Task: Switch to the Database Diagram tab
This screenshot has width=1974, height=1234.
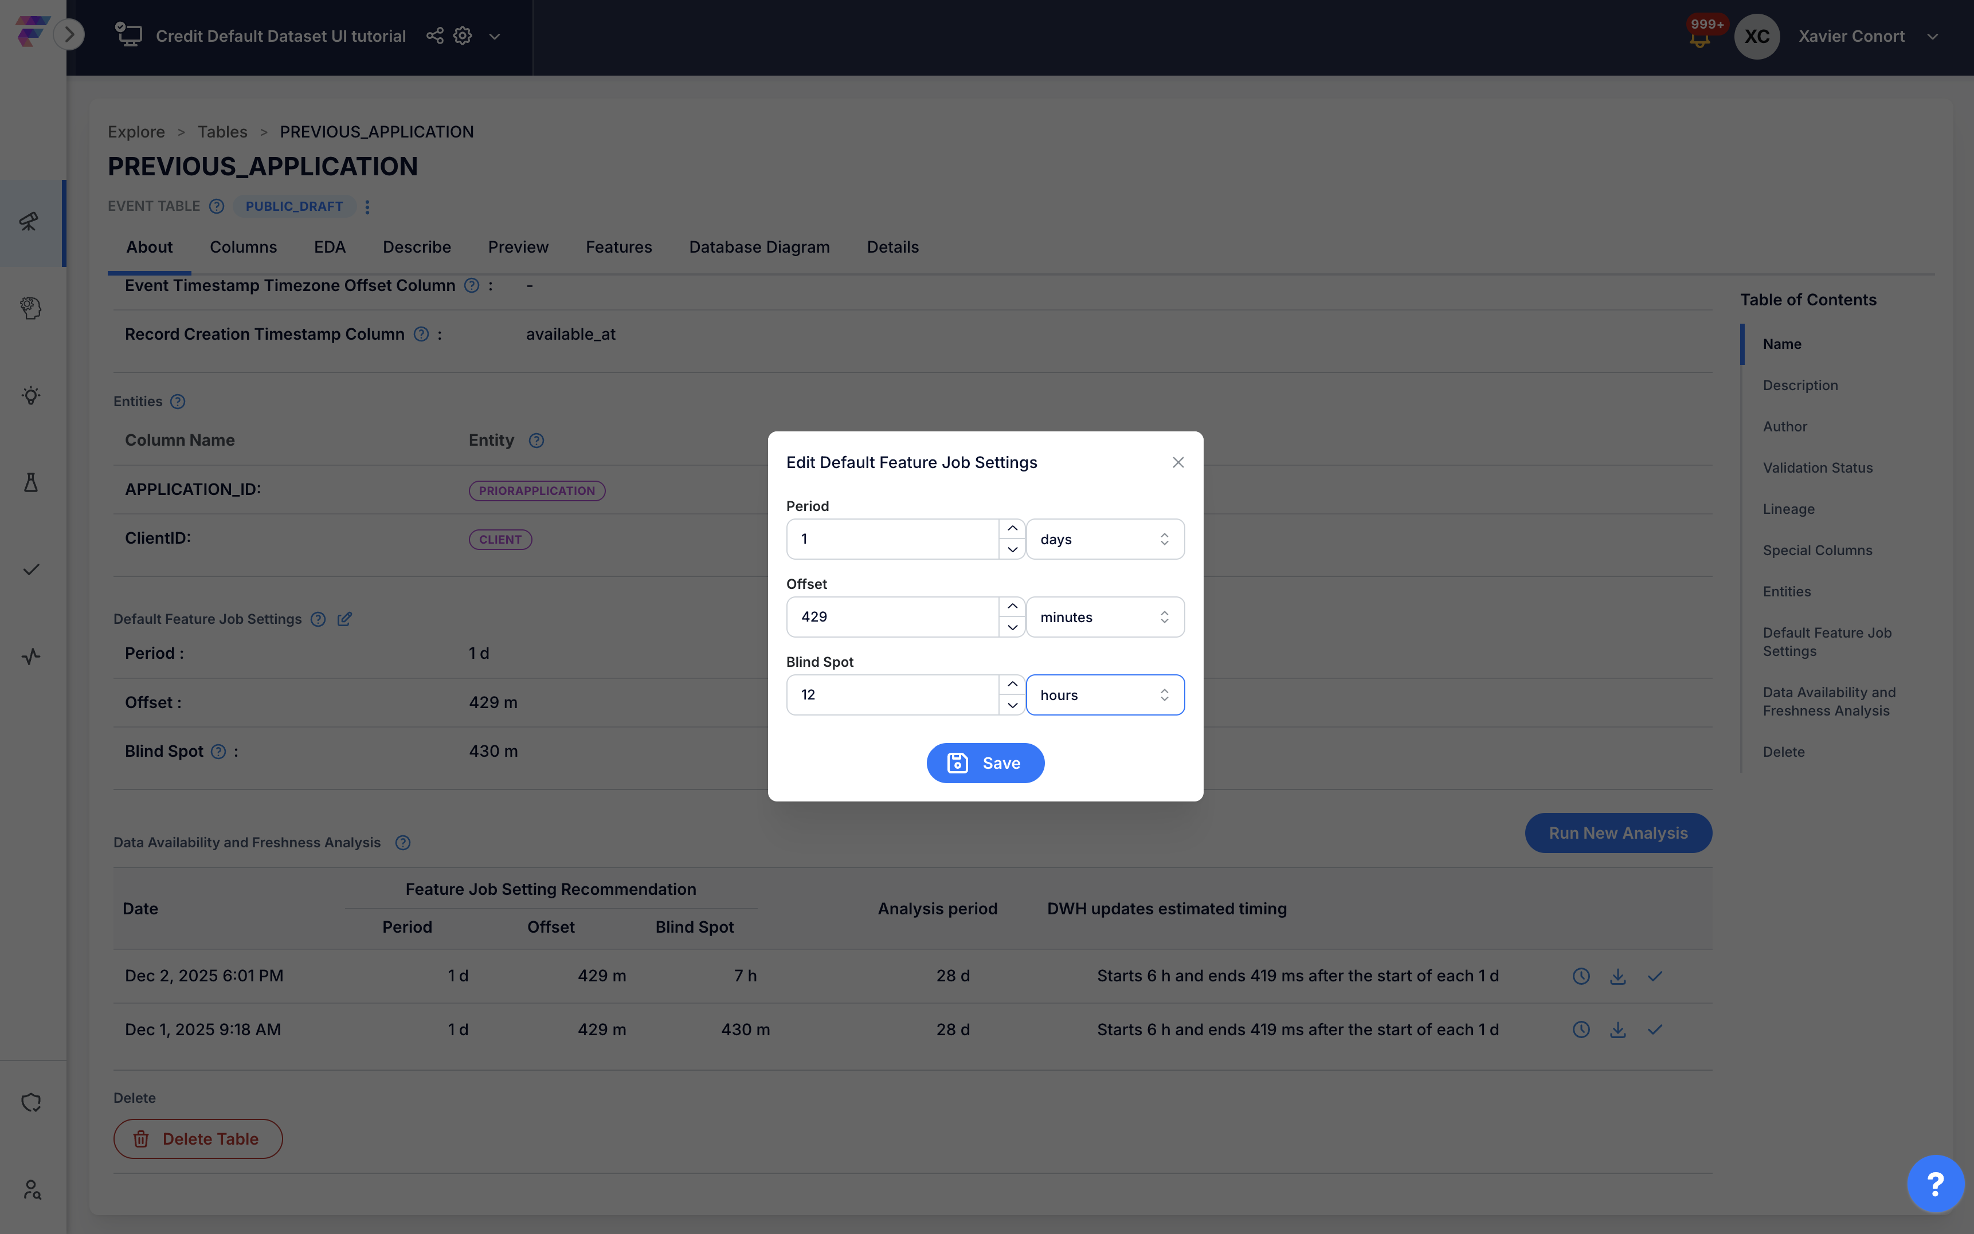Action: click(758, 247)
